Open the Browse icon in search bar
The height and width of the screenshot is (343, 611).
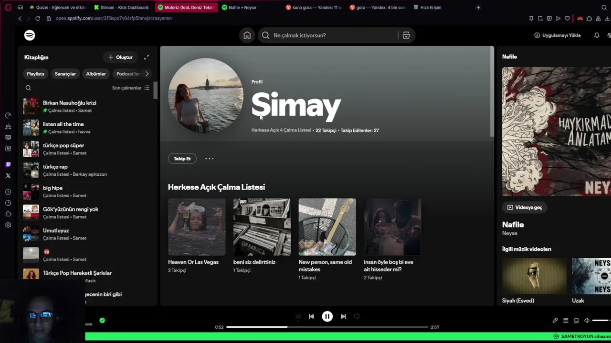click(406, 35)
